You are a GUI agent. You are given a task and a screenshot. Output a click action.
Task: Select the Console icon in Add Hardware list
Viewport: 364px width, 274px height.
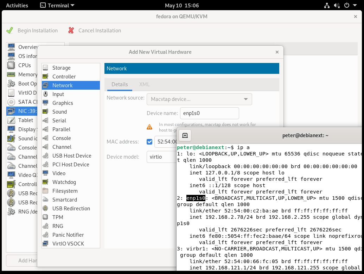pos(45,138)
